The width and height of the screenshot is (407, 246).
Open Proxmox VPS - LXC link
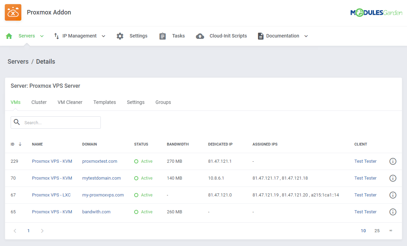click(x=51, y=195)
